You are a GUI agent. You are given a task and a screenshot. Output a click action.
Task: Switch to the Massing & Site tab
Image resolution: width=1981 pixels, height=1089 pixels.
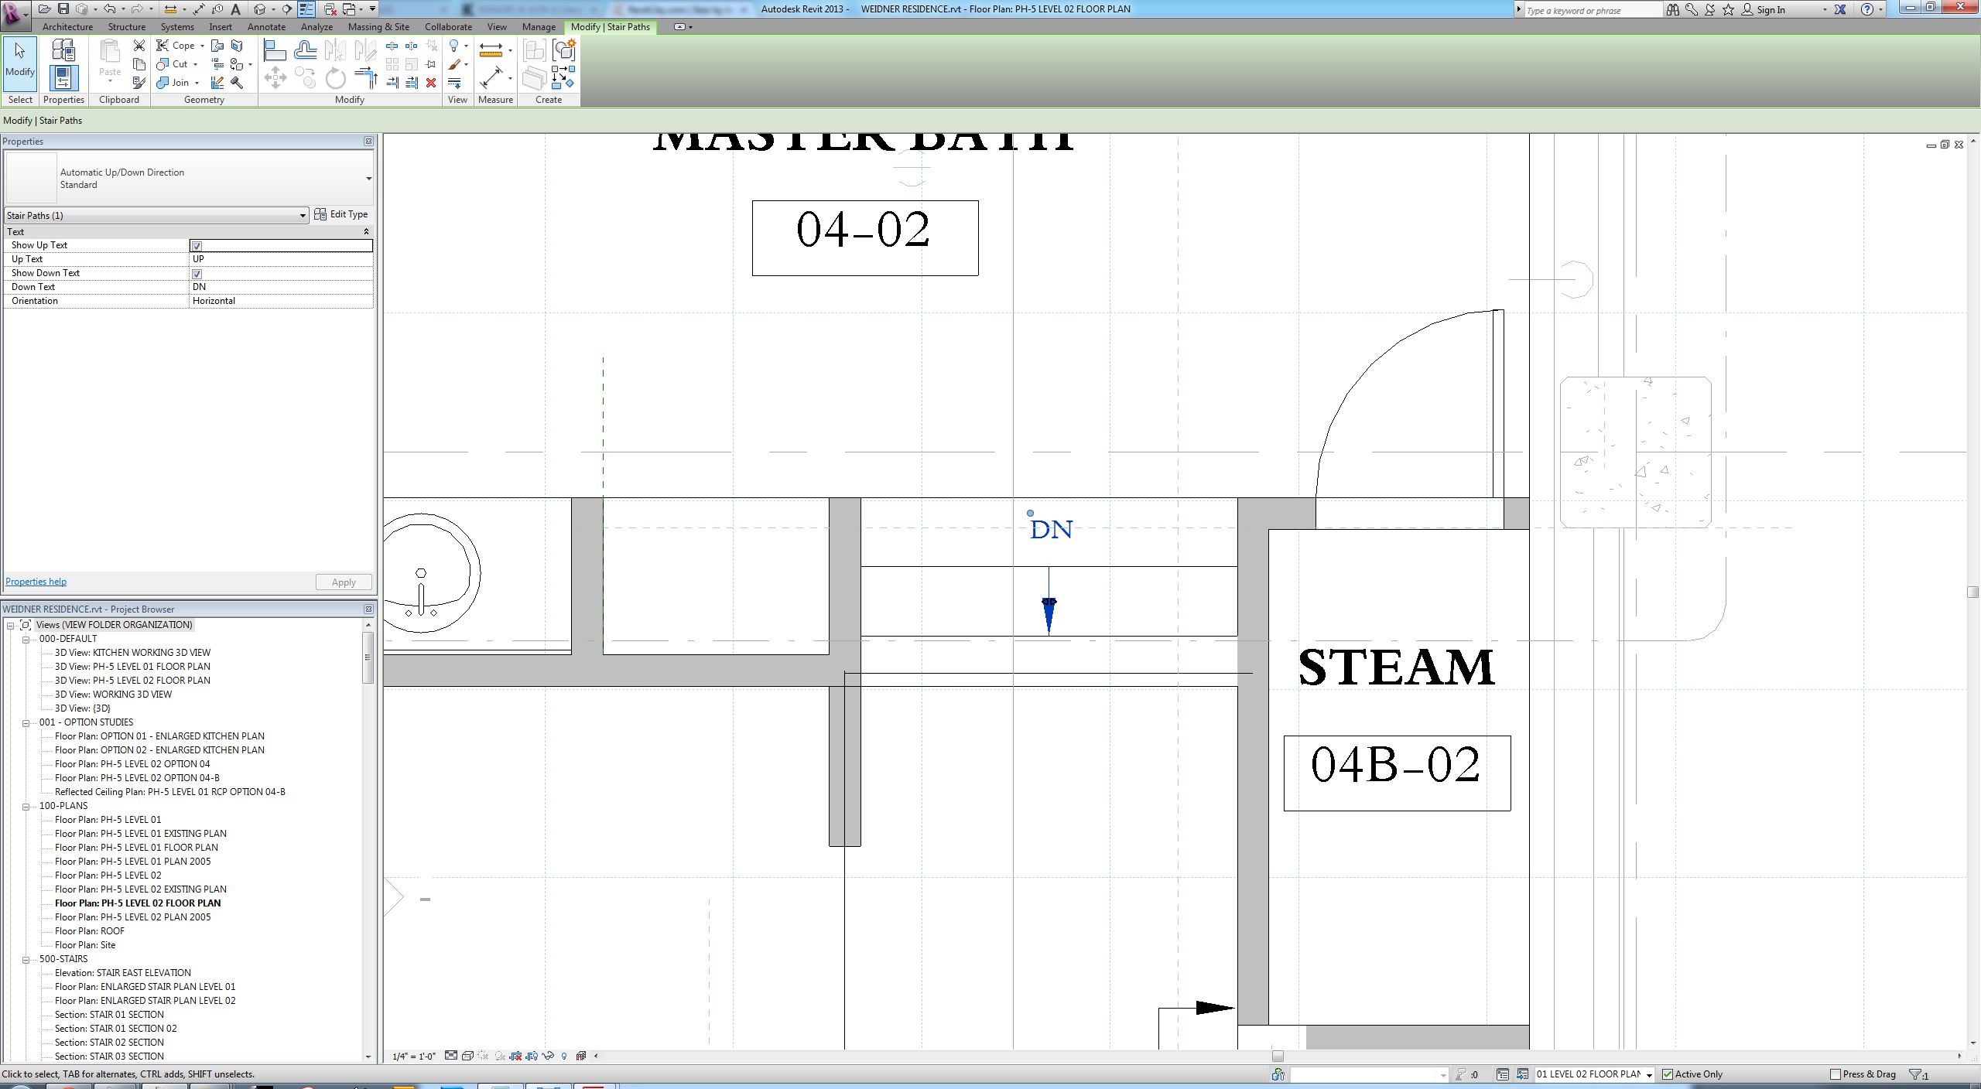coord(378,26)
